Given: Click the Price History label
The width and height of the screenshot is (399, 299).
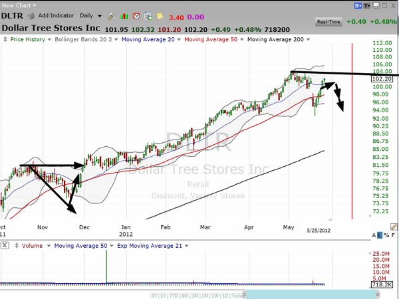Looking at the screenshot, I should [27, 39].
